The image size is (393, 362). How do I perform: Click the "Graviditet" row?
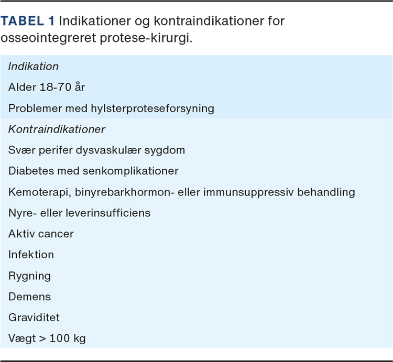pos(34,318)
